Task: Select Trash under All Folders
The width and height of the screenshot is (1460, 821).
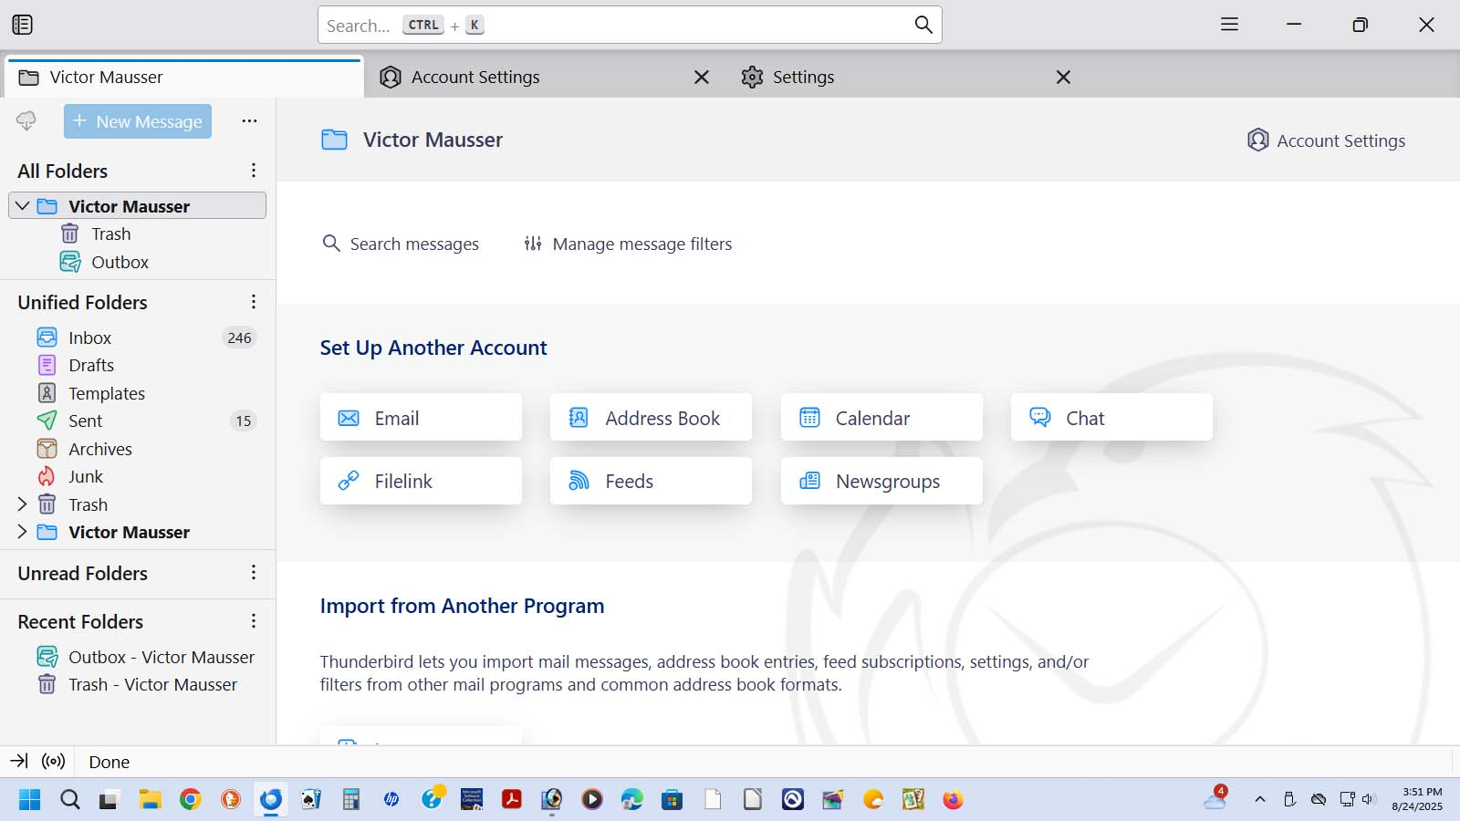Action: [x=138, y=234]
